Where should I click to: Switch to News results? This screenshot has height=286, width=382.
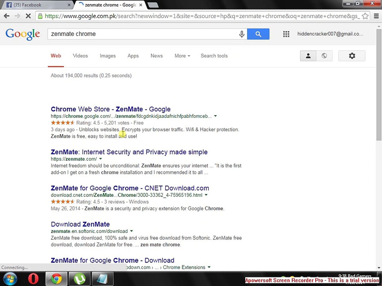157,56
